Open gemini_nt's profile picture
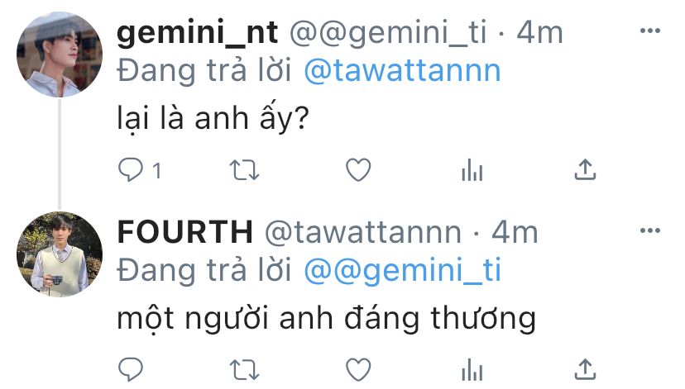Screen dimensions: 685x389 60,54
